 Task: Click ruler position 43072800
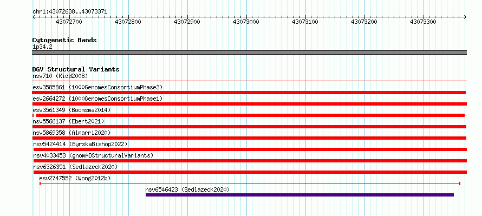pos(128,22)
